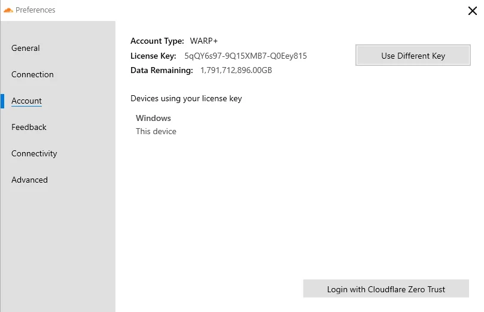The height and width of the screenshot is (312, 484).
Task: Select the Account sidebar item
Action: [x=26, y=101]
